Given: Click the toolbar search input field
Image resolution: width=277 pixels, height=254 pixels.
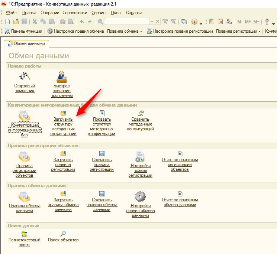Looking at the screenshot, I should tap(127, 22).
